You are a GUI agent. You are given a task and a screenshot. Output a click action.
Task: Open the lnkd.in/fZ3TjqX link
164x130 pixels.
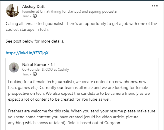[x=27, y=53]
